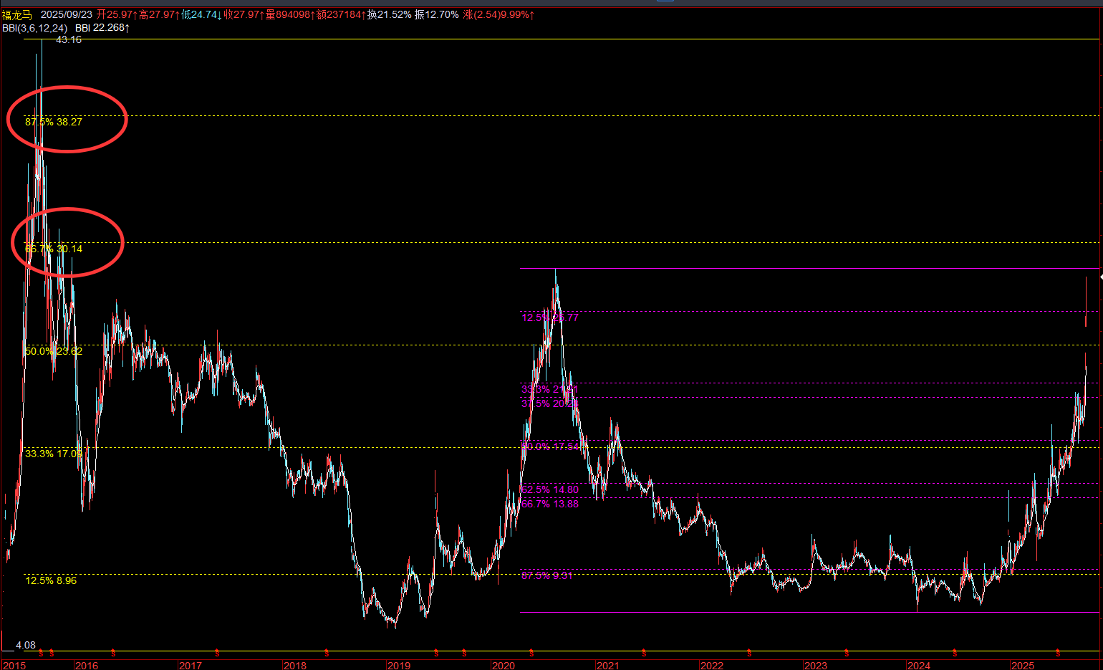Viewport: 1103px width, 670px height.
Task: Click 2019 on the time axis
Action: tap(399, 665)
